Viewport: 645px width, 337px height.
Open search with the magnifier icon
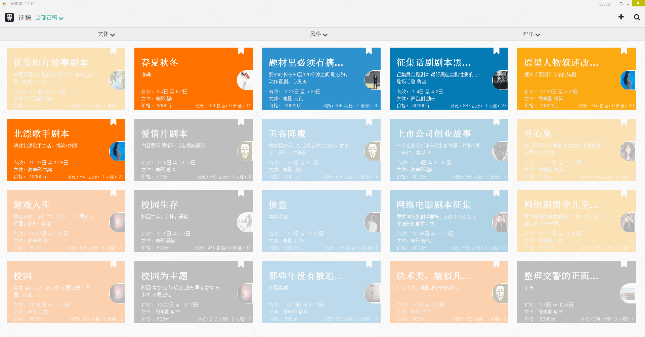pos(637,17)
